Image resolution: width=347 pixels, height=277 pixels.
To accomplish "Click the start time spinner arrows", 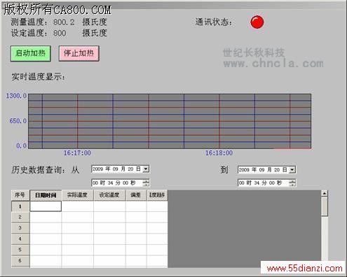I will point(146,183).
